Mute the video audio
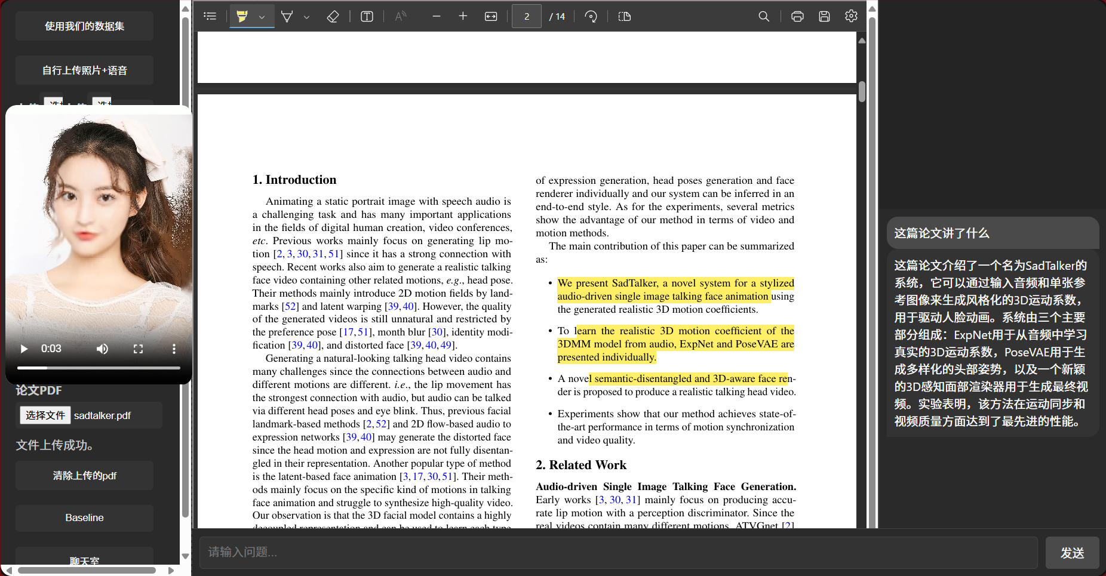The width and height of the screenshot is (1106, 576). [103, 349]
